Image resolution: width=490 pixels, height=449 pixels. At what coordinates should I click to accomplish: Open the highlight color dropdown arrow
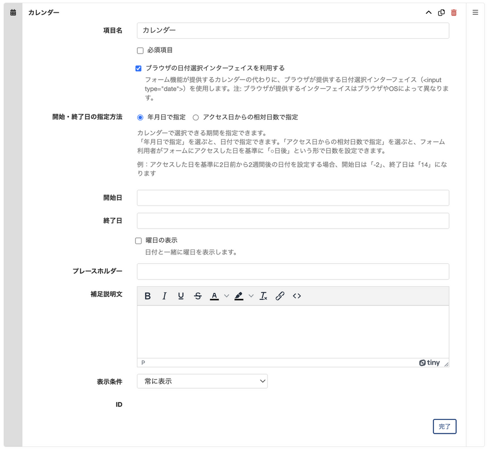251,296
